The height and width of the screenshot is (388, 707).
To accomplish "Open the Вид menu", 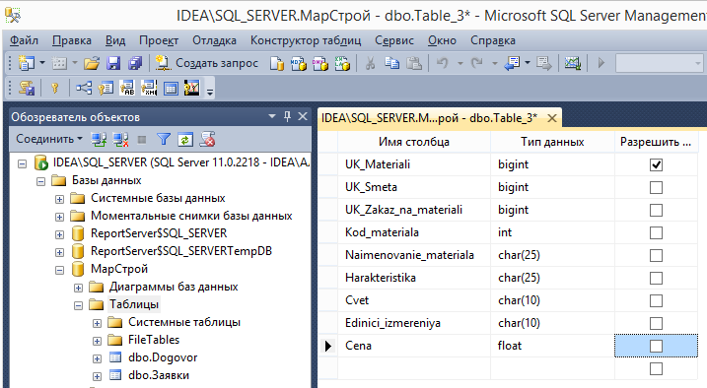I will (115, 40).
